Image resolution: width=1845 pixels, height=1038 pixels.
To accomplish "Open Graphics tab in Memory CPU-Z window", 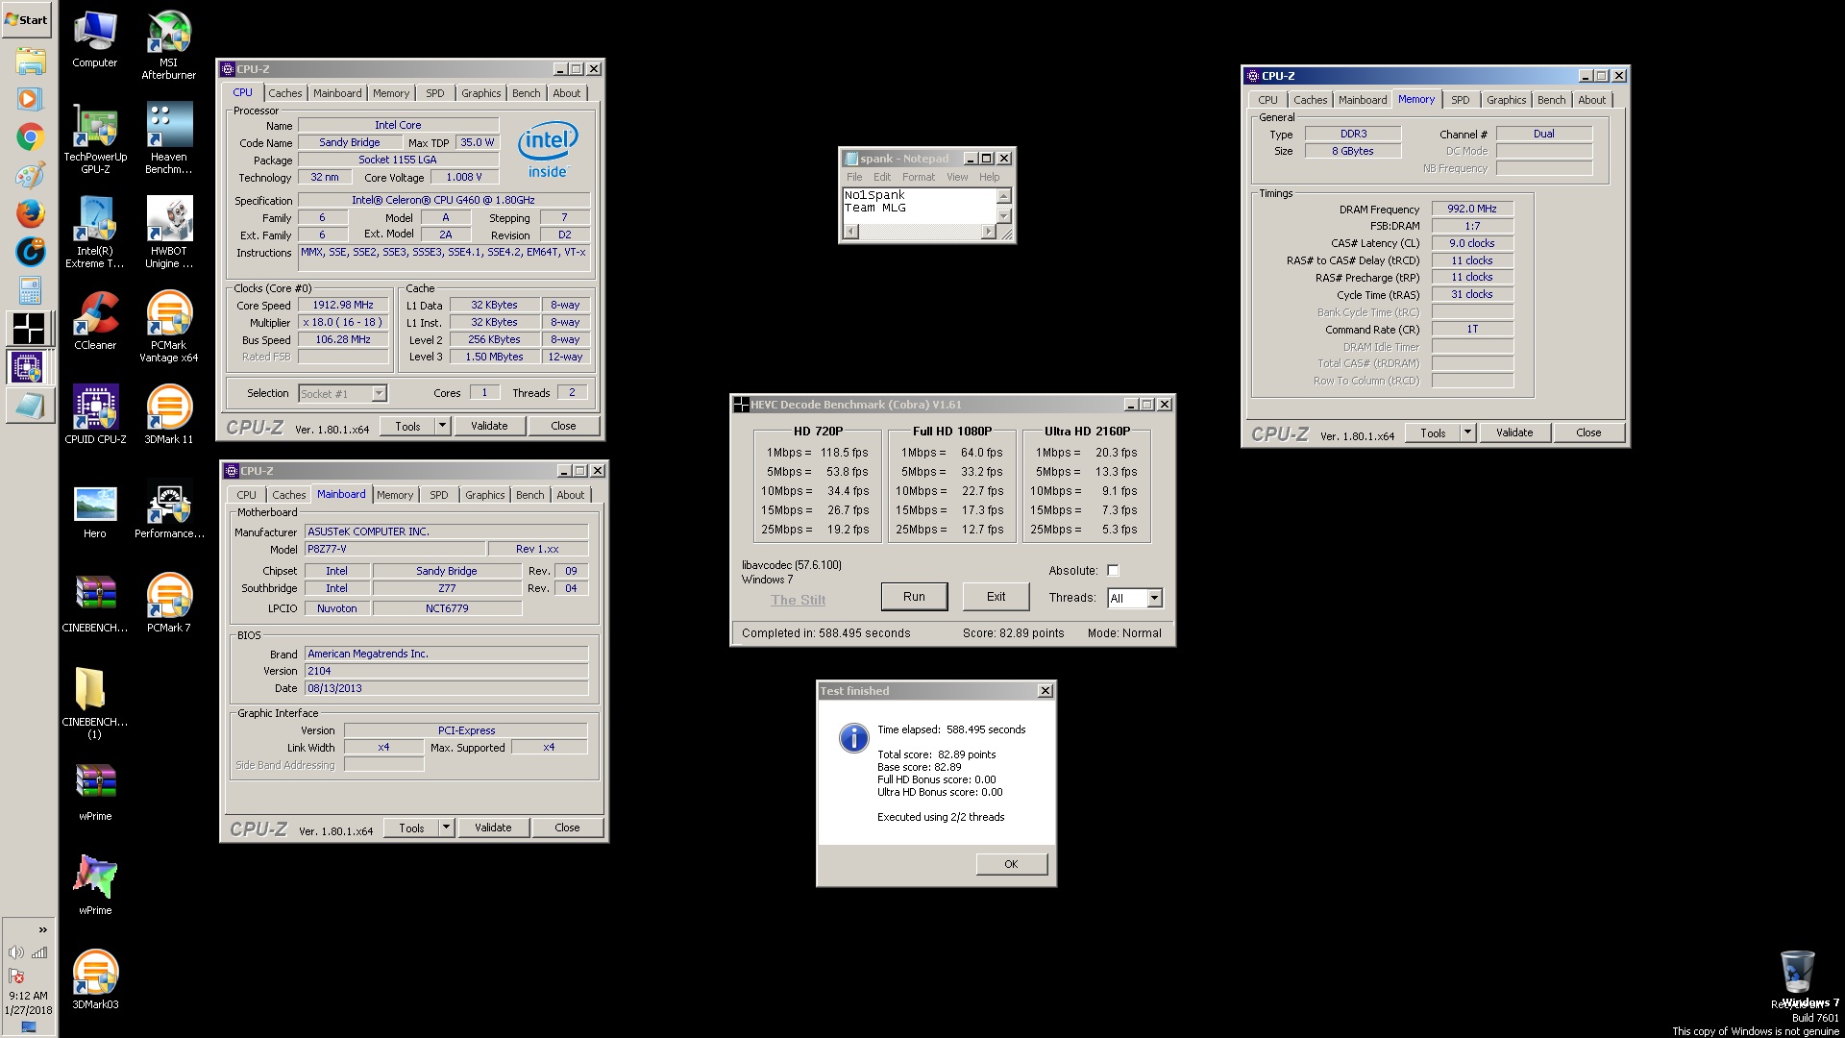I will point(1506,100).
